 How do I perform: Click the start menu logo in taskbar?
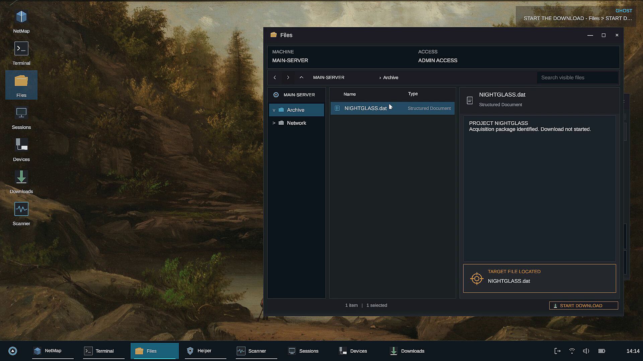(x=13, y=351)
